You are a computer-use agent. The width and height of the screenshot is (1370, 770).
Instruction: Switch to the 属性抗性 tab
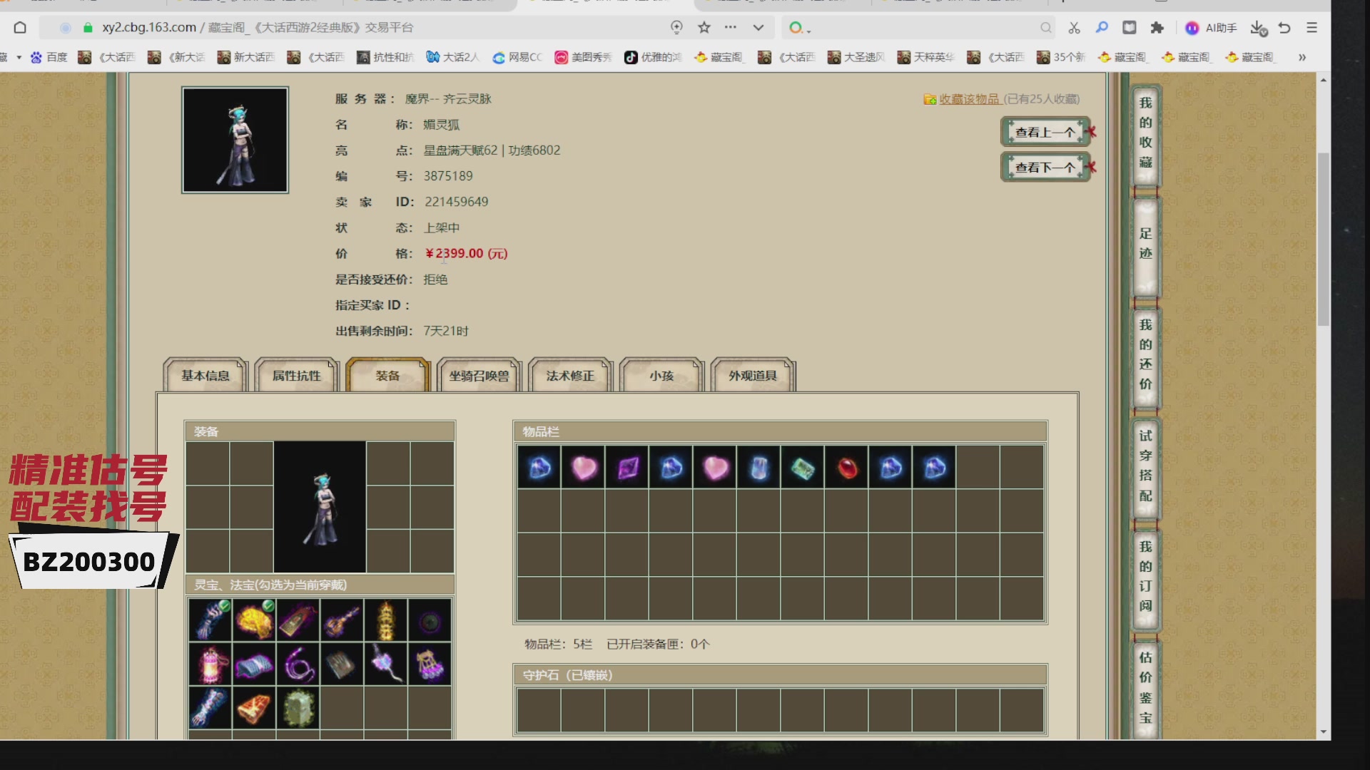(x=296, y=376)
